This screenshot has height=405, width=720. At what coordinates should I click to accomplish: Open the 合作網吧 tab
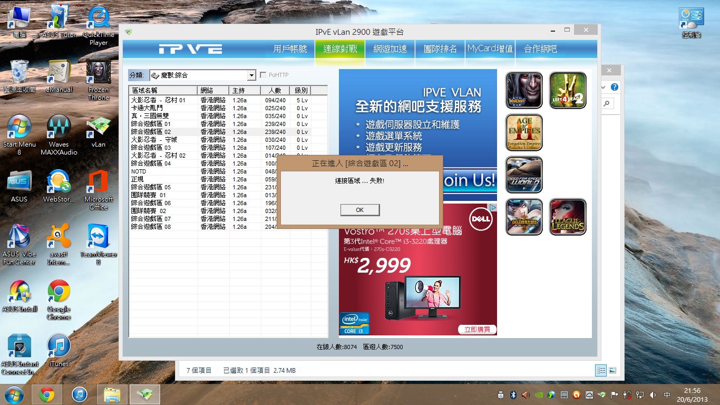click(x=540, y=49)
